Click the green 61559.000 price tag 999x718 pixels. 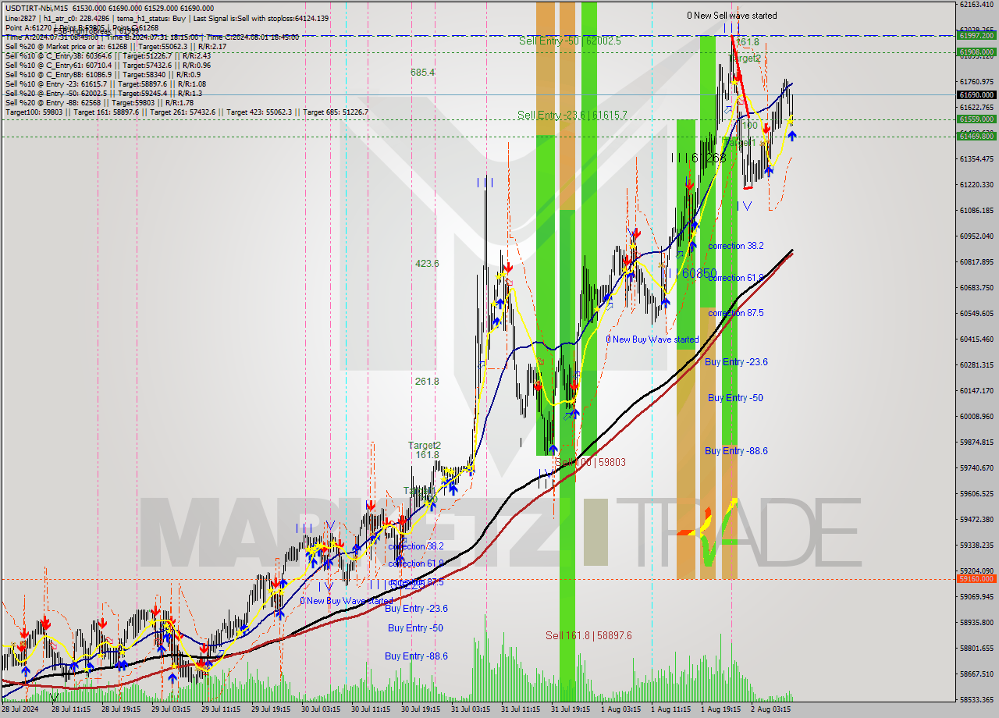976,119
